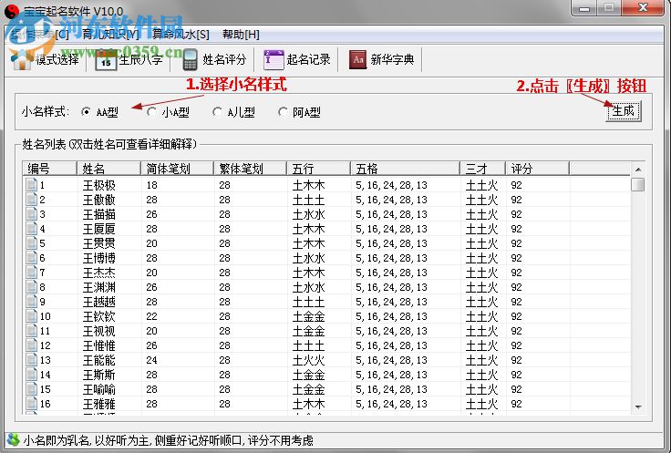Click document icon of row 16 王雅雅
671x453 pixels.
31,404
